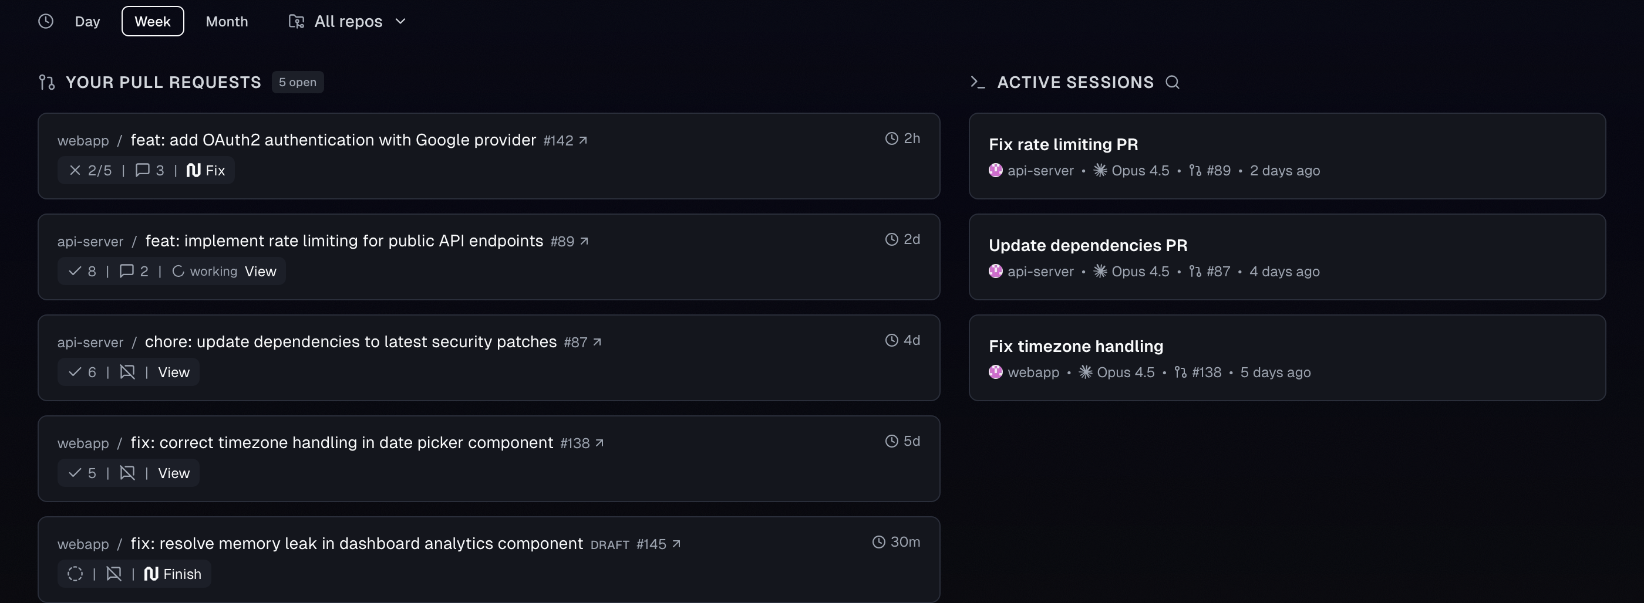
Task: Click the failed checks X icon 2/5
Action: [x=75, y=170]
